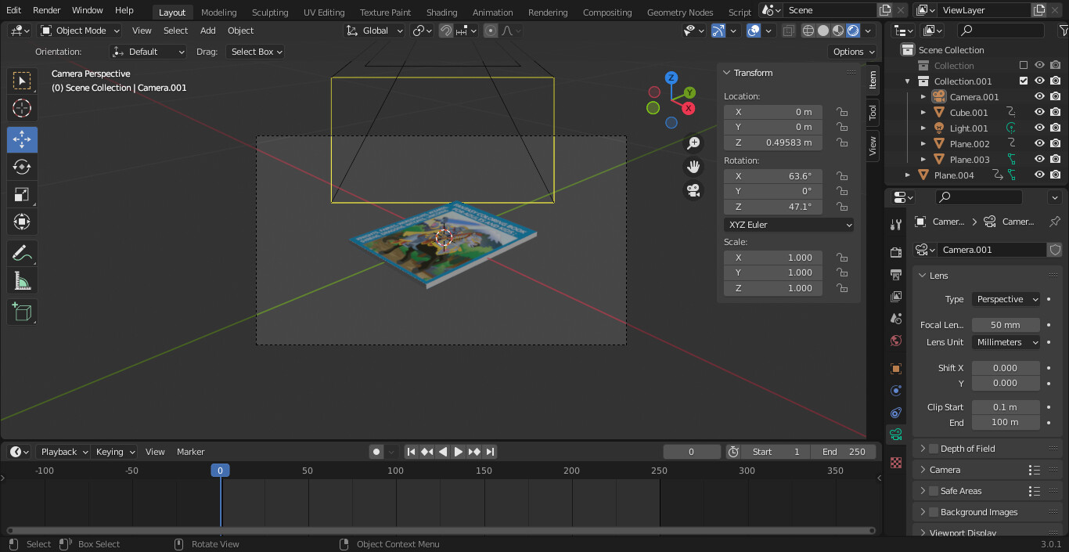Switch to the Shading workspace tab
Image resolution: width=1069 pixels, height=552 pixels.
441,13
